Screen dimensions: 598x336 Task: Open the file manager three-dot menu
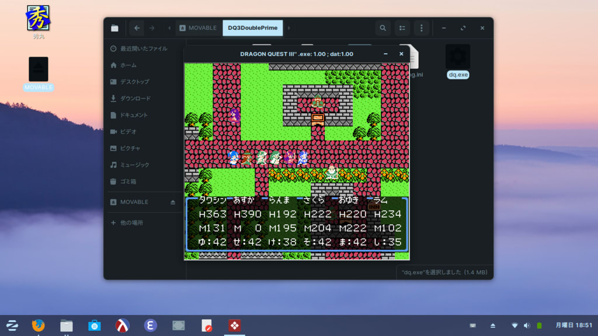click(422, 28)
